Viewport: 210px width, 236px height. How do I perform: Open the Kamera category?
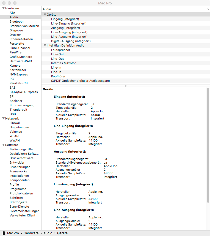click(x=15, y=66)
